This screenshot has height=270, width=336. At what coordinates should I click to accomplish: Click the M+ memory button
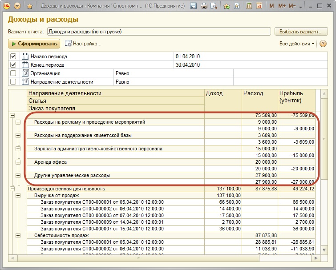point(282,6)
